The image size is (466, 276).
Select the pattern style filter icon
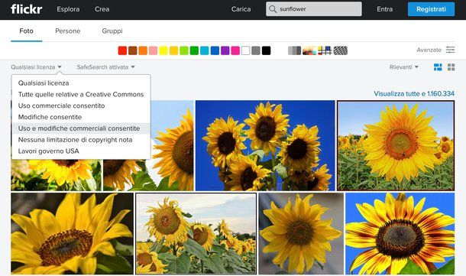coord(340,50)
